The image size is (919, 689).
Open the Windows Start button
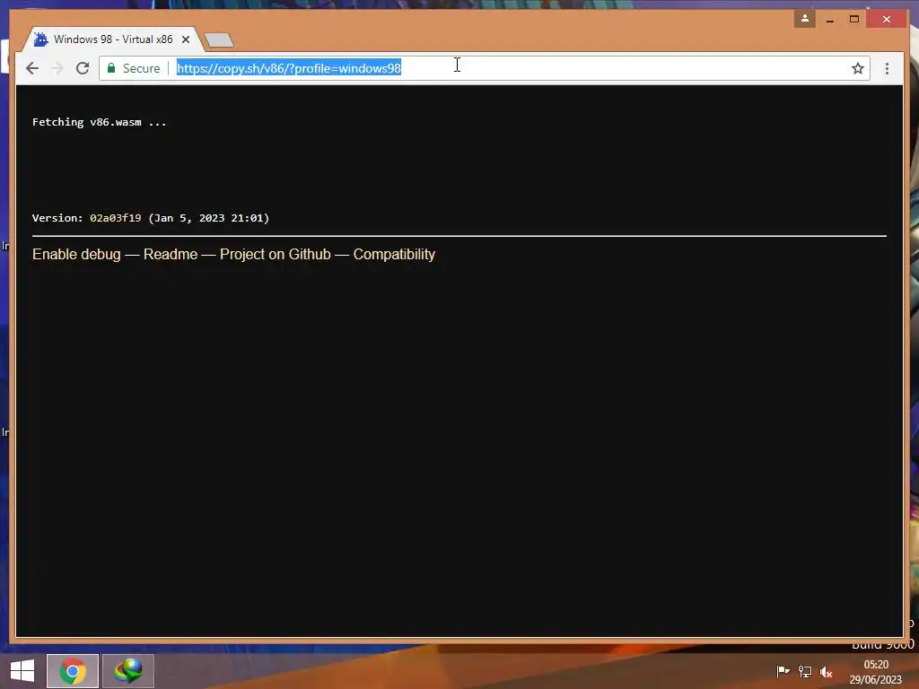pyautogui.click(x=22, y=671)
